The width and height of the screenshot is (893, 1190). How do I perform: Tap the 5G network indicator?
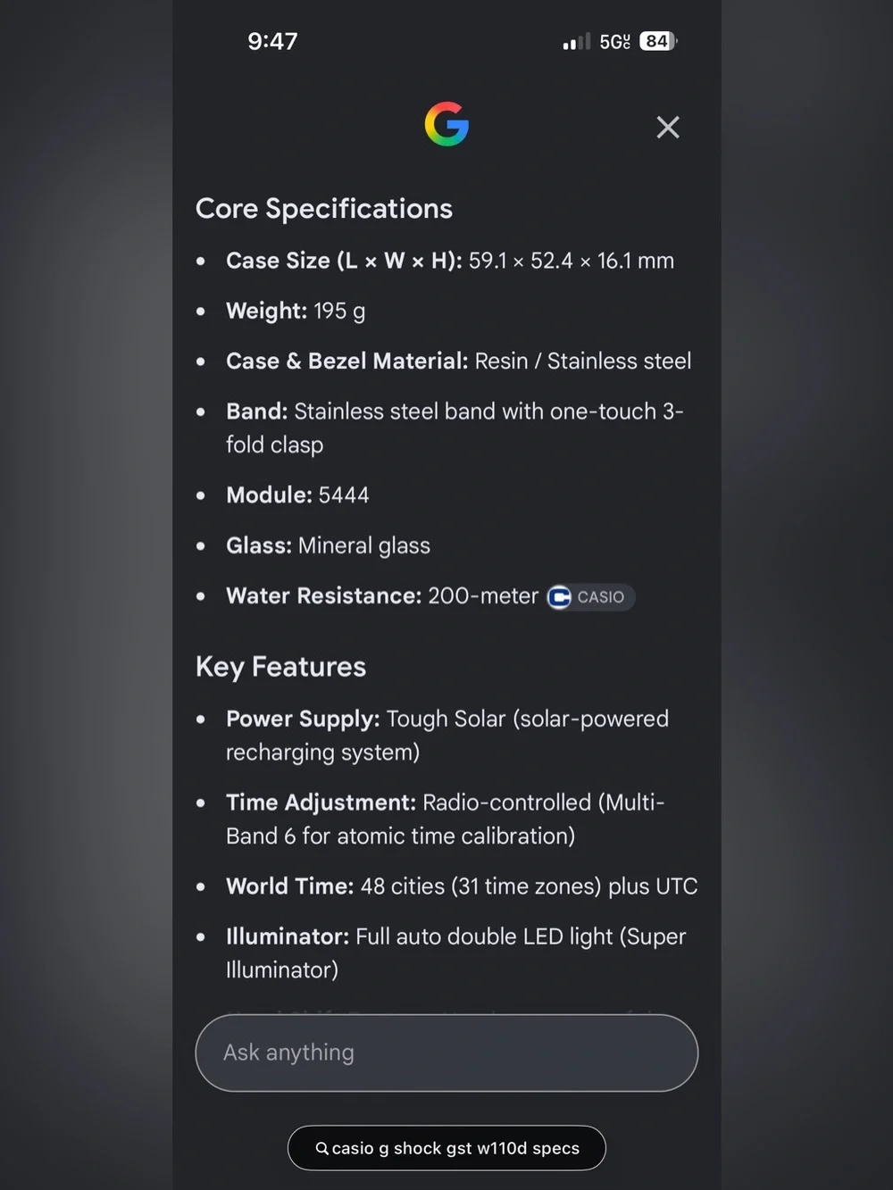[x=614, y=42]
